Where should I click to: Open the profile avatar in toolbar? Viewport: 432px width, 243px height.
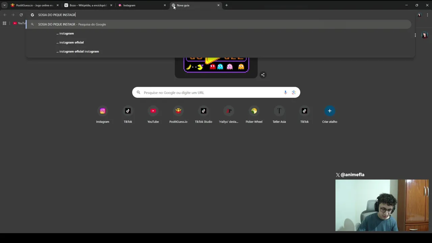(x=419, y=15)
